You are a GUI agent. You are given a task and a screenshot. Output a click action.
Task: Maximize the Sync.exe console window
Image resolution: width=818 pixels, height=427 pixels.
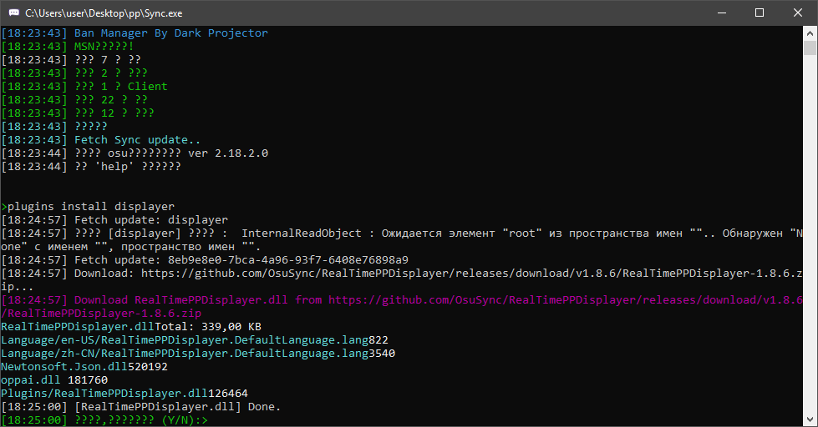point(760,13)
